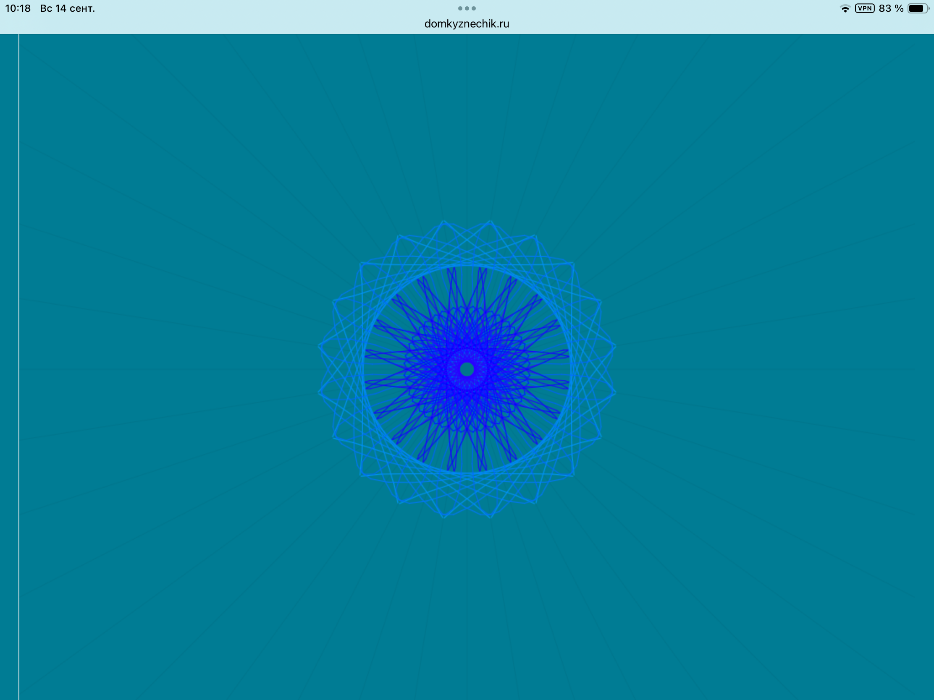Tap the domkyznechik.ru address bar

click(x=467, y=24)
